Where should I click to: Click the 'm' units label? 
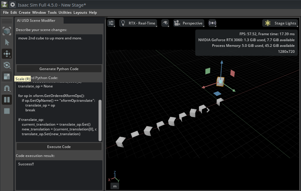[115, 186]
